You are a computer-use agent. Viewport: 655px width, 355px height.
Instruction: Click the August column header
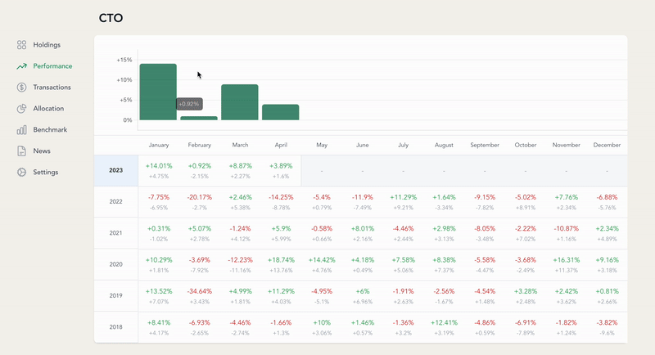444,145
